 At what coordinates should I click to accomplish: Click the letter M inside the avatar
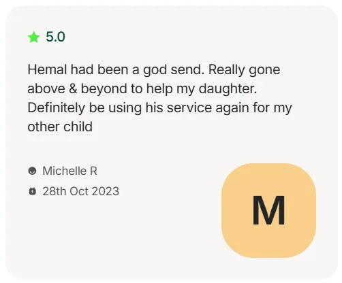point(268,210)
